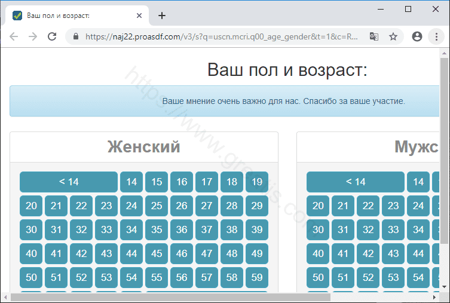Screen dimensions: 450x303
Task: Open the user profile icon
Action: pos(417,36)
